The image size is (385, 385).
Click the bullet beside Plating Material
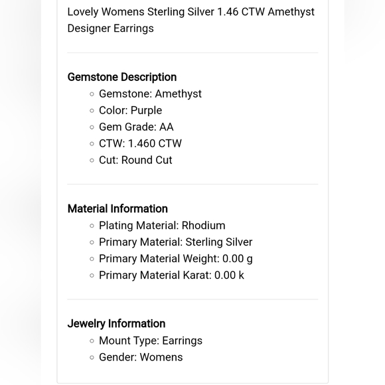click(x=92, y=226)
